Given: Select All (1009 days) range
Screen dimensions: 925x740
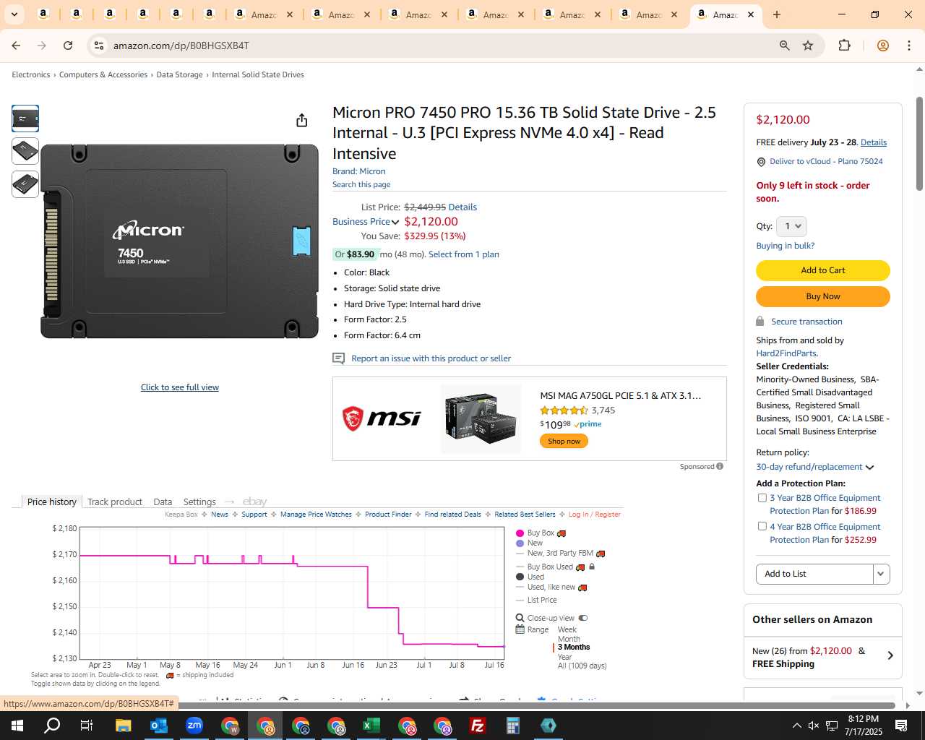Looking at the screenshot, I should click(x=582, y=666).
